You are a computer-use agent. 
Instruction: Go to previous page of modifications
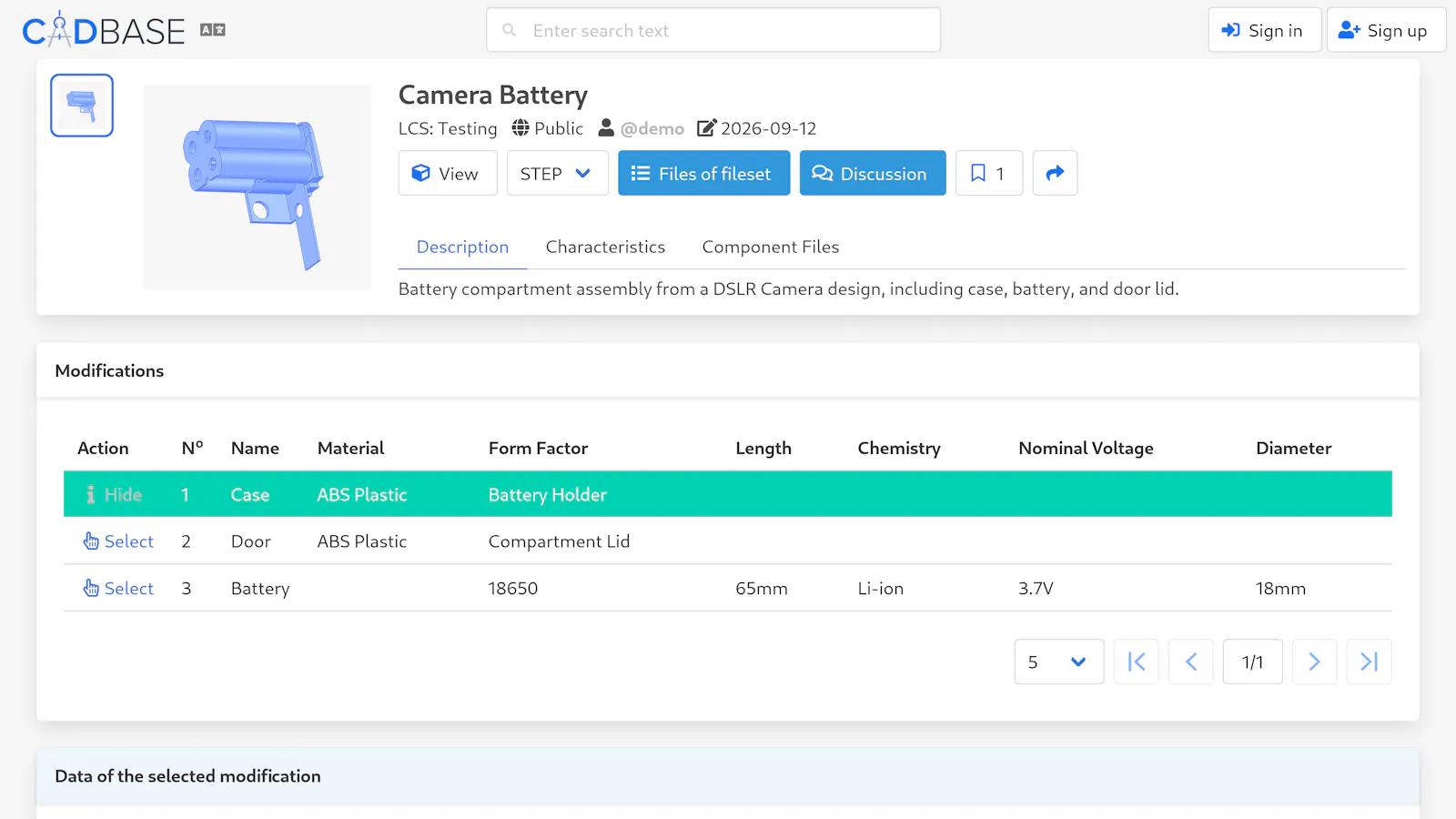1191,662
